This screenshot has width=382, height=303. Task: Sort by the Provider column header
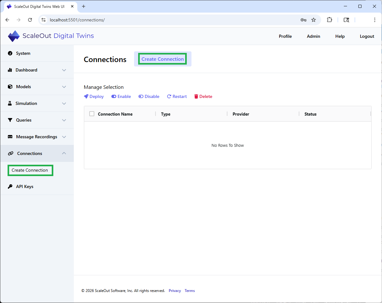[x=241, y=114]
